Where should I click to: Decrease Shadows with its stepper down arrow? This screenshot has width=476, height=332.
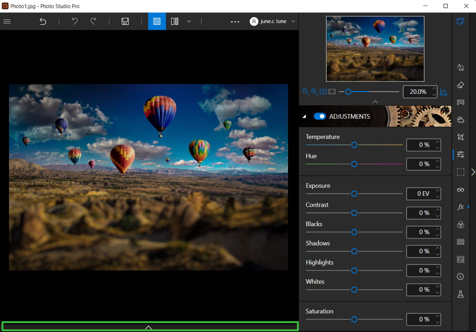[438, 254]
